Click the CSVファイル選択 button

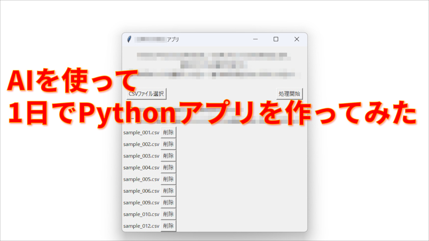pyautogui.click(x=146, y=93)
